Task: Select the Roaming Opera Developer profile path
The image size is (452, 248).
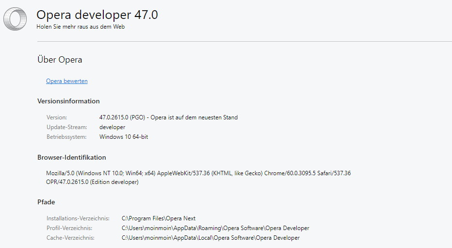Action: coord(215,228)
